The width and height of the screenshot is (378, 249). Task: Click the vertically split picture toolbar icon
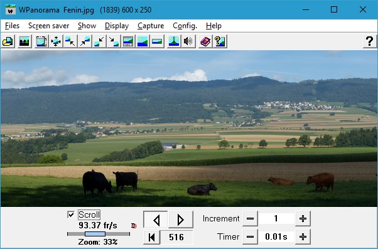pyautogui.click(x=174, y=41)
